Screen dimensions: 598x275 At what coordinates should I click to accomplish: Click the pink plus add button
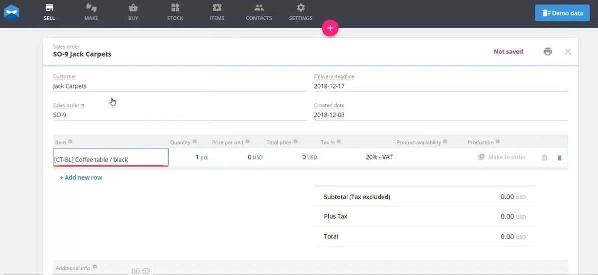(330, 28)
